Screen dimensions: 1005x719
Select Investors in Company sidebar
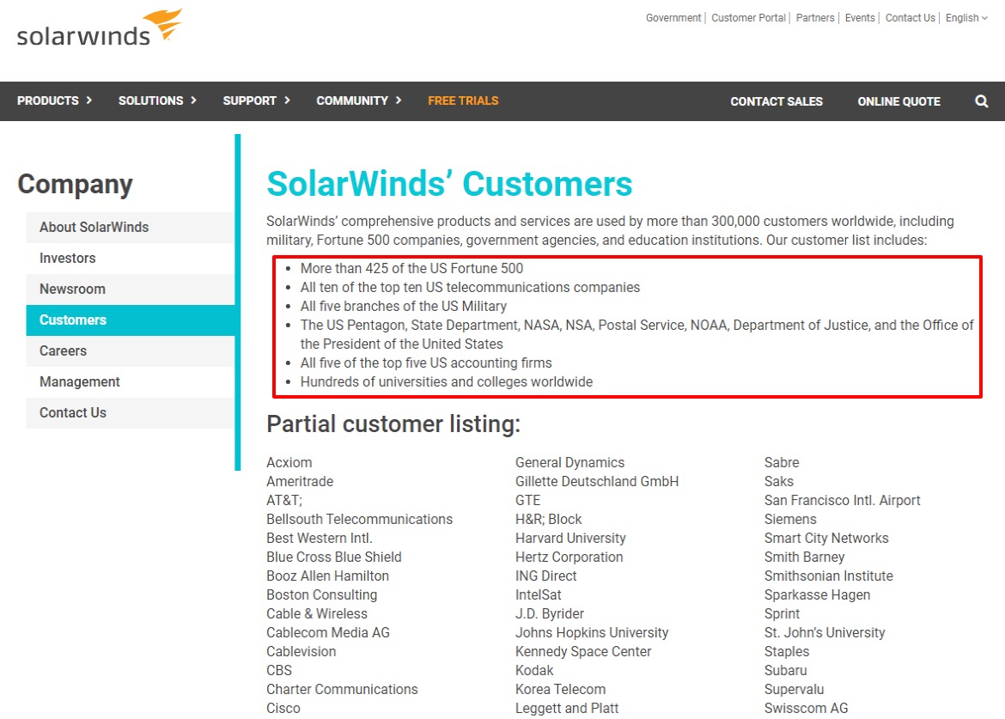[130, 259]
